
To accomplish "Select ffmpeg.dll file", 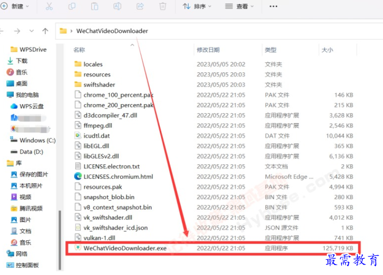I will point(93,125).
